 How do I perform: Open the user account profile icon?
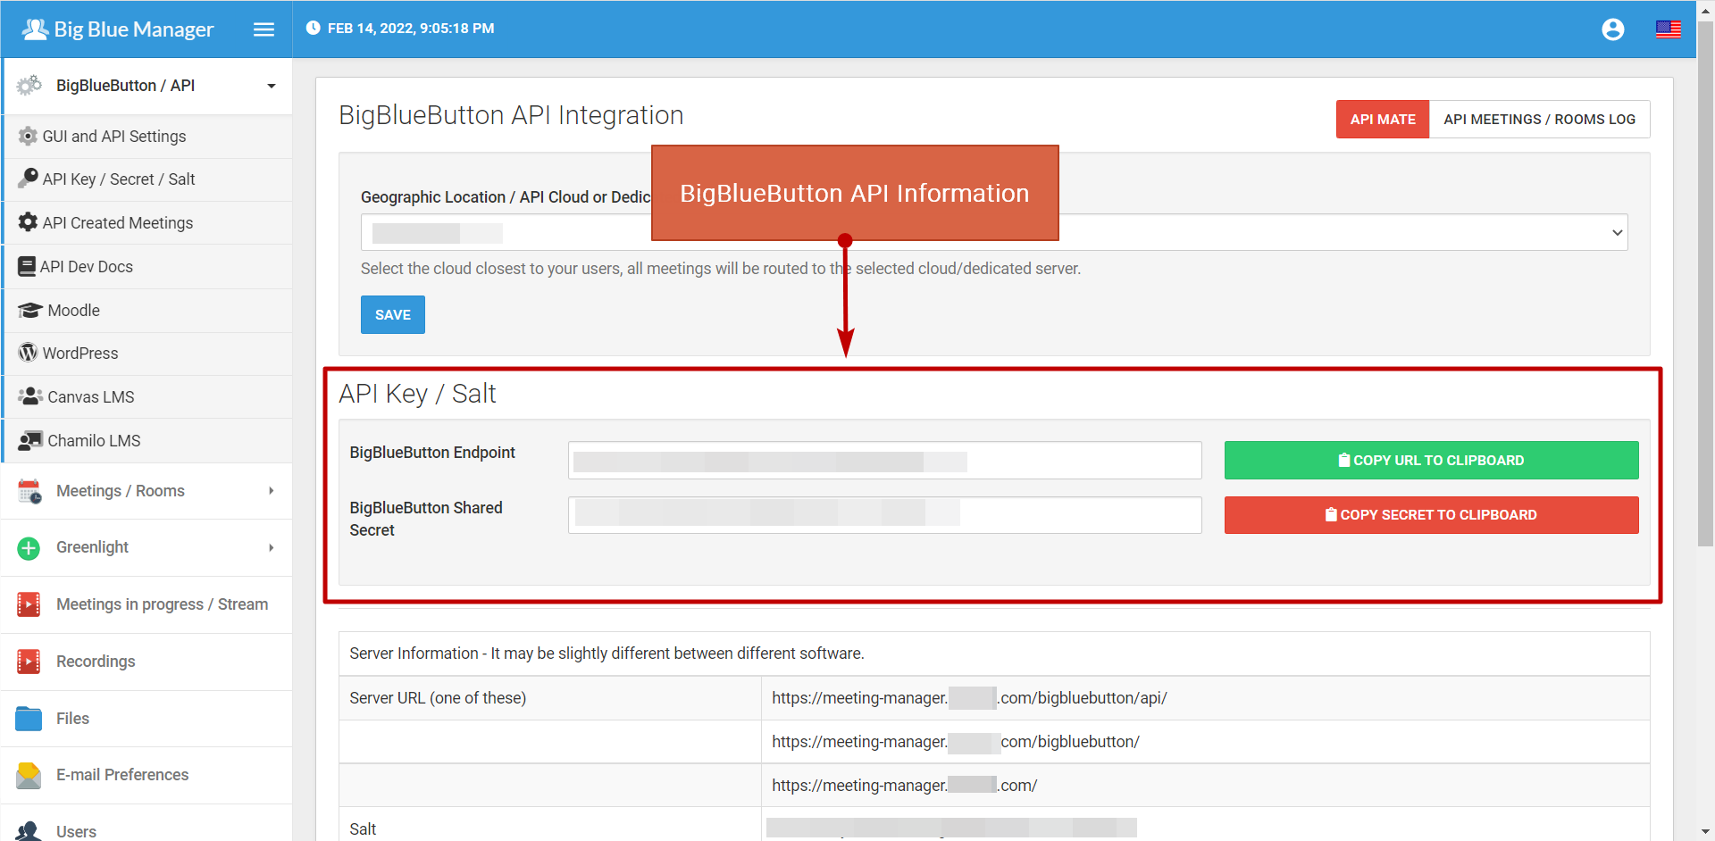1612,29
